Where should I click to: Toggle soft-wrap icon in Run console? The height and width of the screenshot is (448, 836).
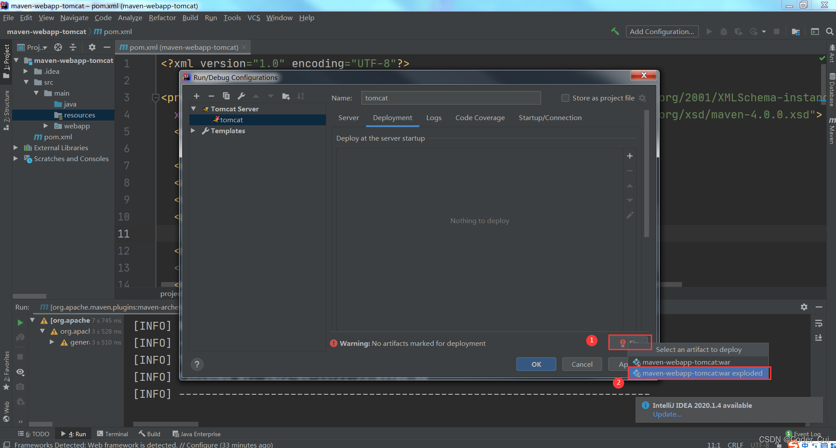[x=819, y=324]
